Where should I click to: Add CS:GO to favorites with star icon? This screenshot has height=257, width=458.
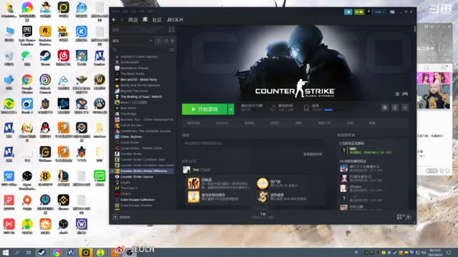(405, 108)
